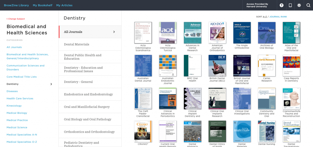The width and height of the screenshot is (313, 147).
Task: Open My Articles in top navigation
Action: 64,5
